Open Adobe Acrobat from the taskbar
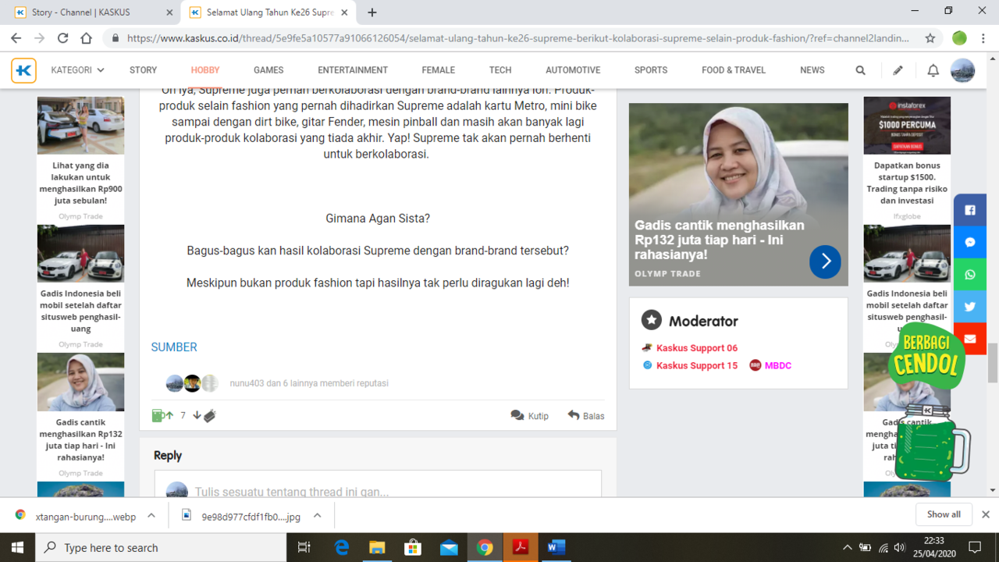 pos(520,548)
